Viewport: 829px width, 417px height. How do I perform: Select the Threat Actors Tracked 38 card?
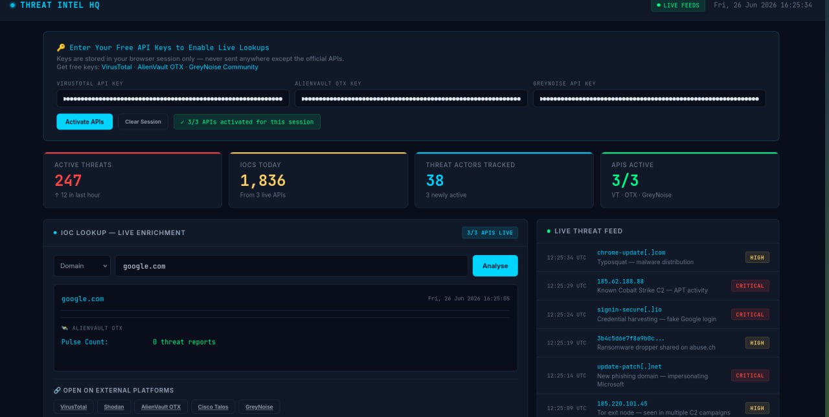click(x=504, y=180)
